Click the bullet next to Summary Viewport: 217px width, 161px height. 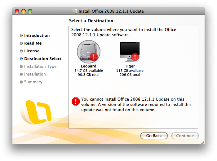pos(21,82)
